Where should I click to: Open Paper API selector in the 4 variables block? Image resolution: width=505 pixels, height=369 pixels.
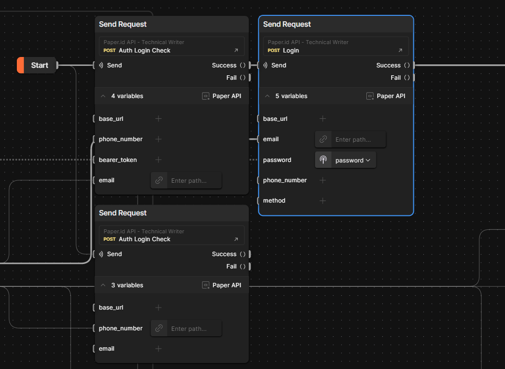(222, 96)
